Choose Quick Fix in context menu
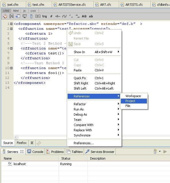 pyautogui.click(x=94, y=78)
